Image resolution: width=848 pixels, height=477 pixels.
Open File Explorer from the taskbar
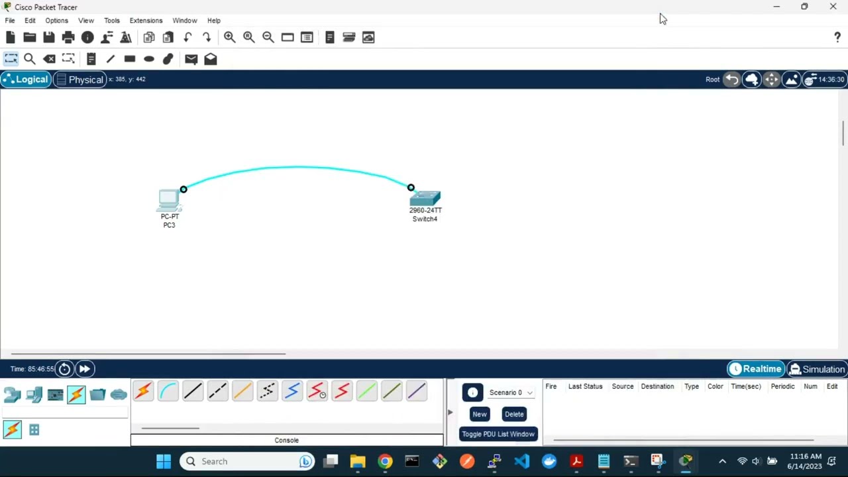358,461
